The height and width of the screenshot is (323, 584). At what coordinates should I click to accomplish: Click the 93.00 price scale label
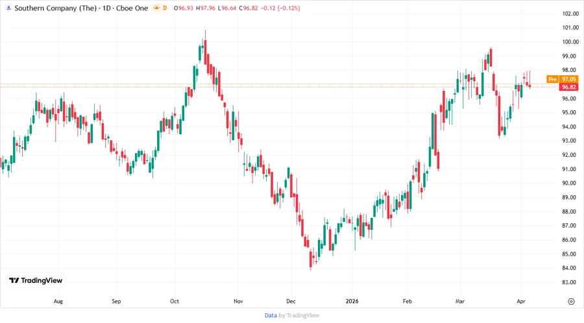pos(570,141)
